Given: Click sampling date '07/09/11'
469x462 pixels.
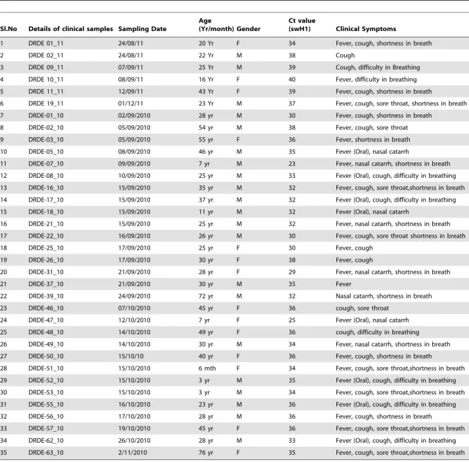Looking at the screenshot, I should coord(131,67).
